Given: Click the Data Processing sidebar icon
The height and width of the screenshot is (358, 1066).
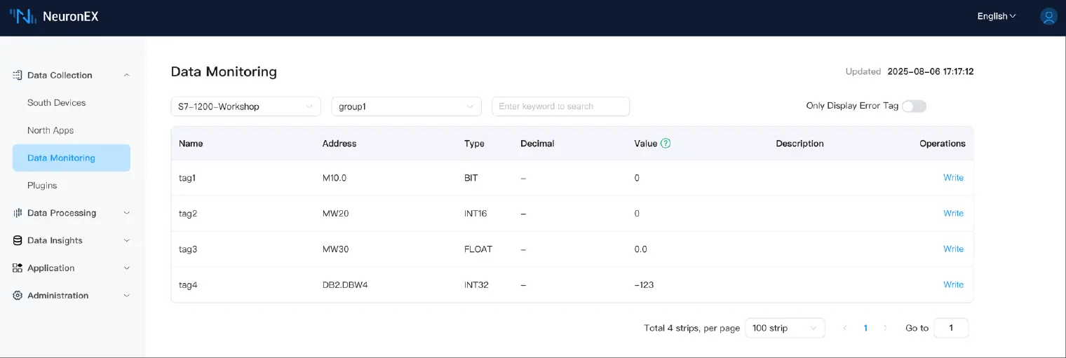Looking at the screenshot, I should (18, 213).
